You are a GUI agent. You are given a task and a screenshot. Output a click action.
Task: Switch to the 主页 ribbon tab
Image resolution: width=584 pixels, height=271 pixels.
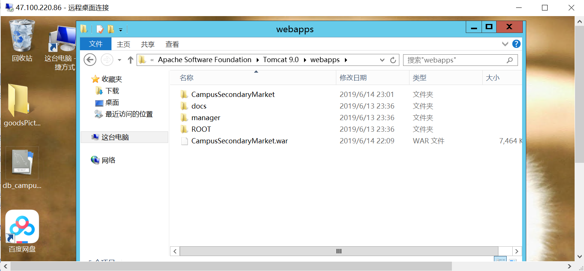tap(123, 44)
